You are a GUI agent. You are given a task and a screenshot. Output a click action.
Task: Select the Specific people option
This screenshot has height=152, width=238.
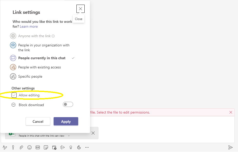(30, 76)
